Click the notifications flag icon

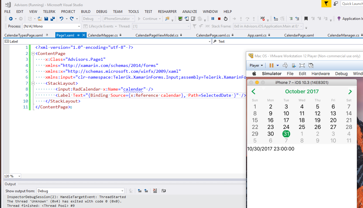(326, 4)
